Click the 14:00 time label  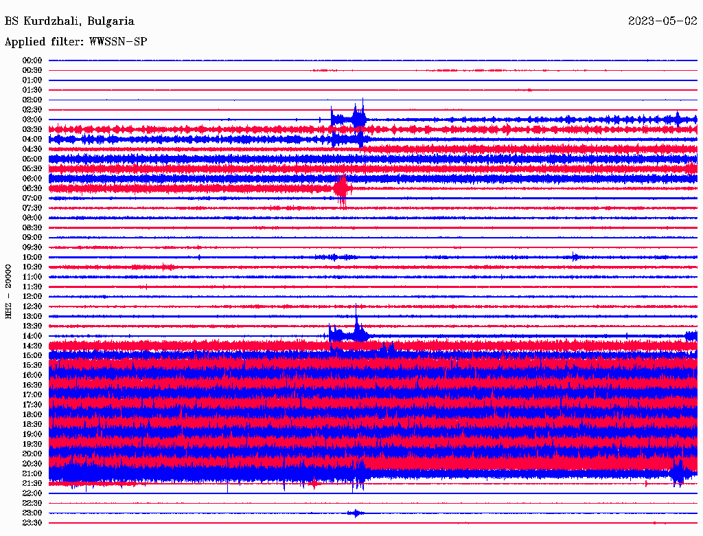(32, 336)
